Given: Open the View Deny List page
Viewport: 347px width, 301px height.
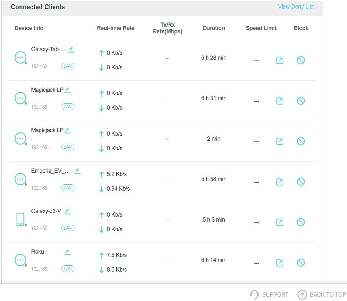Looking at the screenshot, I should tap(295, 7).
